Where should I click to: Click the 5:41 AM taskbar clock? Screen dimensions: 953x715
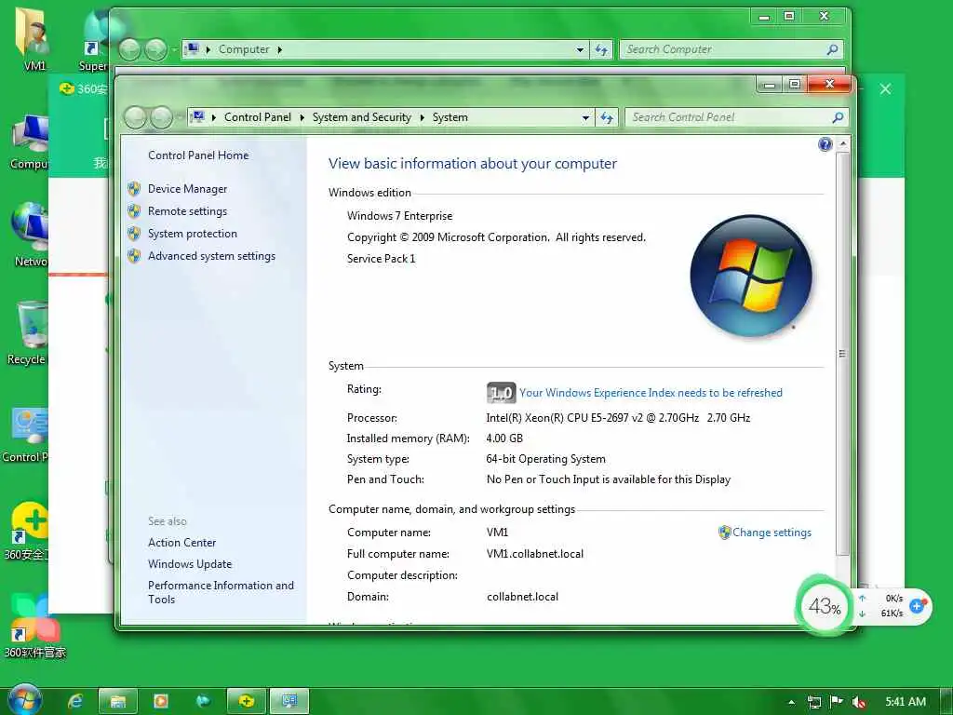coord(905,702)
